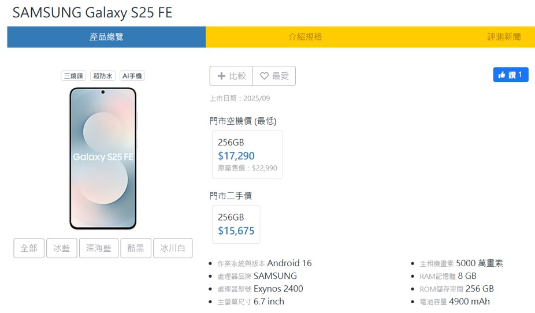Open the 介紹規格 tab
Image resolution: width=535 pixels, height=313 pixels.
tap(305, 37)
